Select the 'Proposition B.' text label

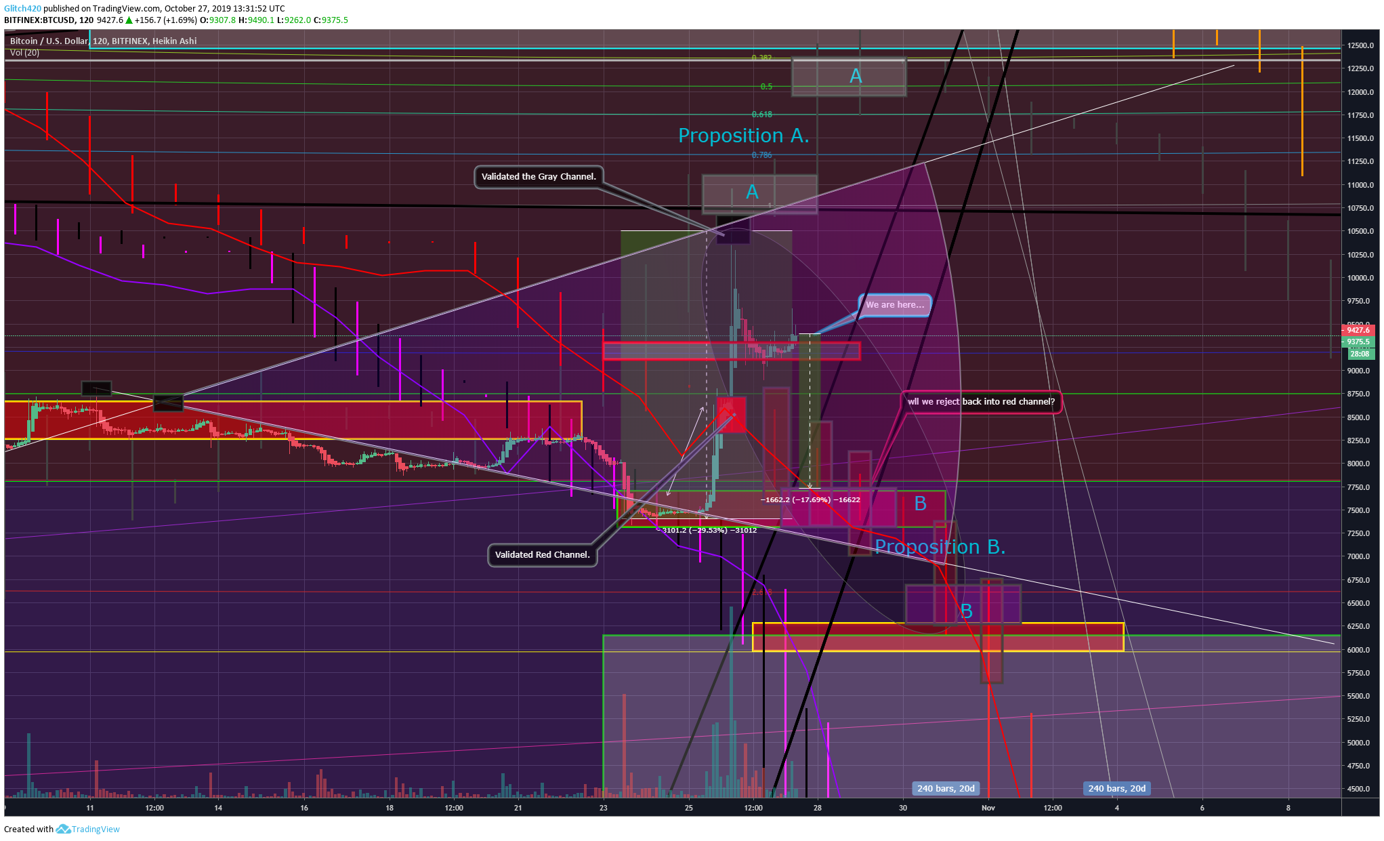[x=940, y=546]
